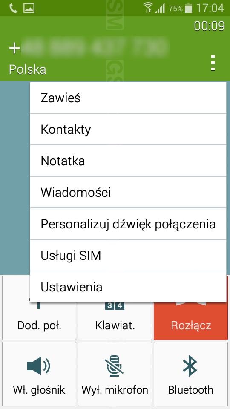Tap the picture notification icon in status bar
Image resolution: width=230 pixels, height=409 pixels.
click(x=29, y=9)
